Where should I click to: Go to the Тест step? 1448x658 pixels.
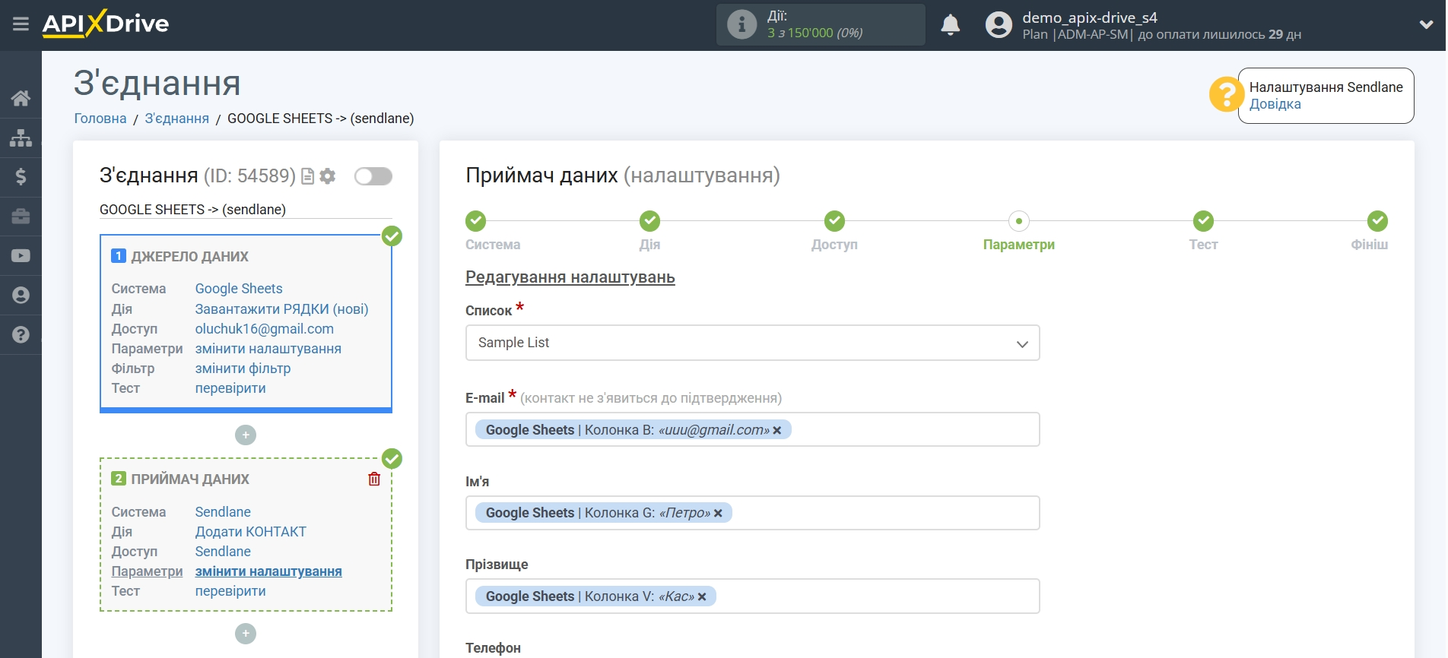(1203, 221)
